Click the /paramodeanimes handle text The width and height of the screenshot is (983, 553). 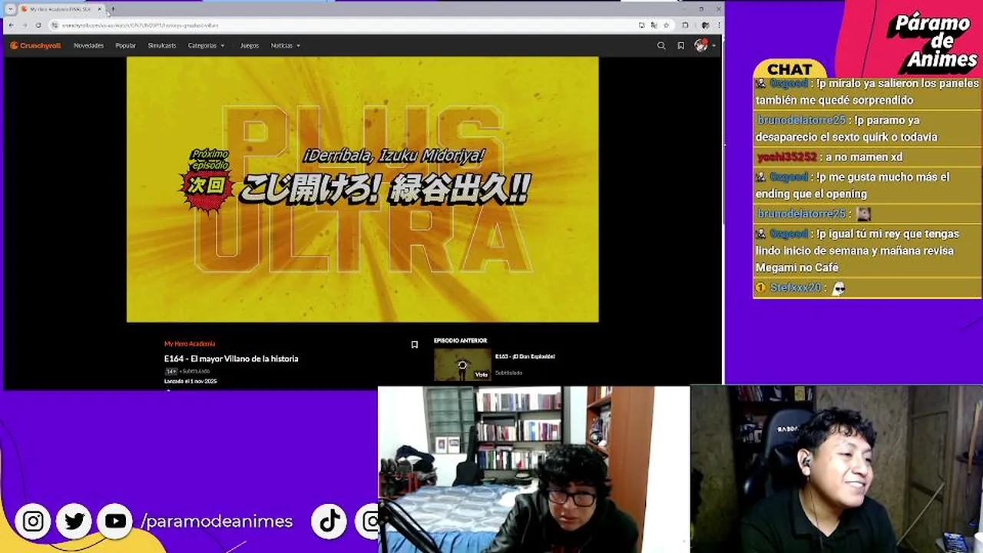click(x=217, y=522)
